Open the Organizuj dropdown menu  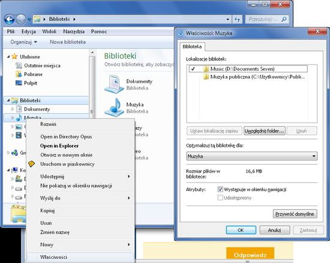24,42
